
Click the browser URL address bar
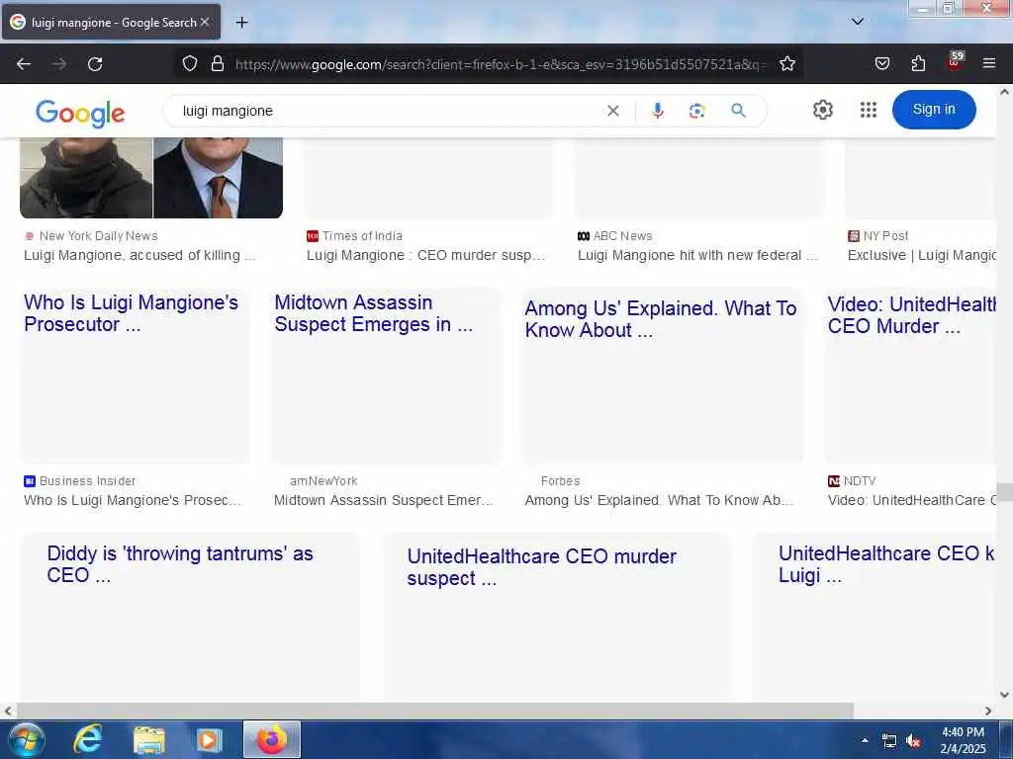(x=500, y=64)
